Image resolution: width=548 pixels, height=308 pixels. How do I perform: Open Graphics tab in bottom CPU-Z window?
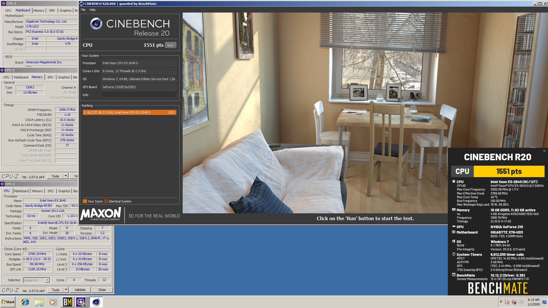(64, 191)
